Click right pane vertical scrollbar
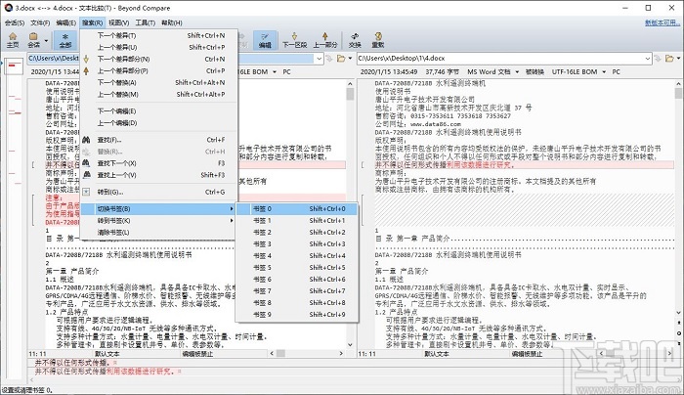 [678, 198]
